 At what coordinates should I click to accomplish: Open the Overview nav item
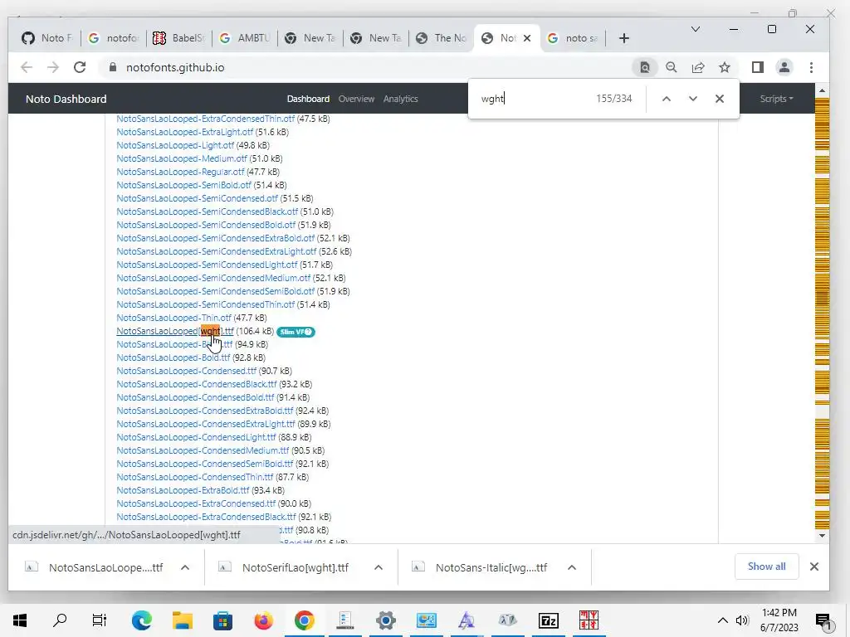click(356, 99)
